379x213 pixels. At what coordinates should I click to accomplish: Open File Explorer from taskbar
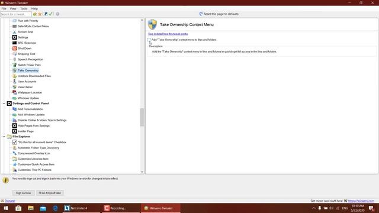(x=31, y=208)
